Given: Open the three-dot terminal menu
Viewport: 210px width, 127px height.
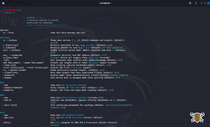Looking at the screenshot, I should pos(196,3).
